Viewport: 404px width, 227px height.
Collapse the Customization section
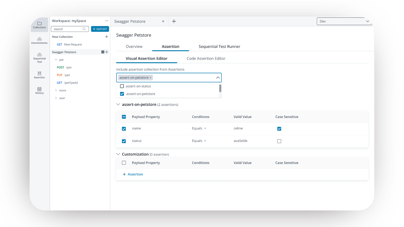click(x=118, y=154)
